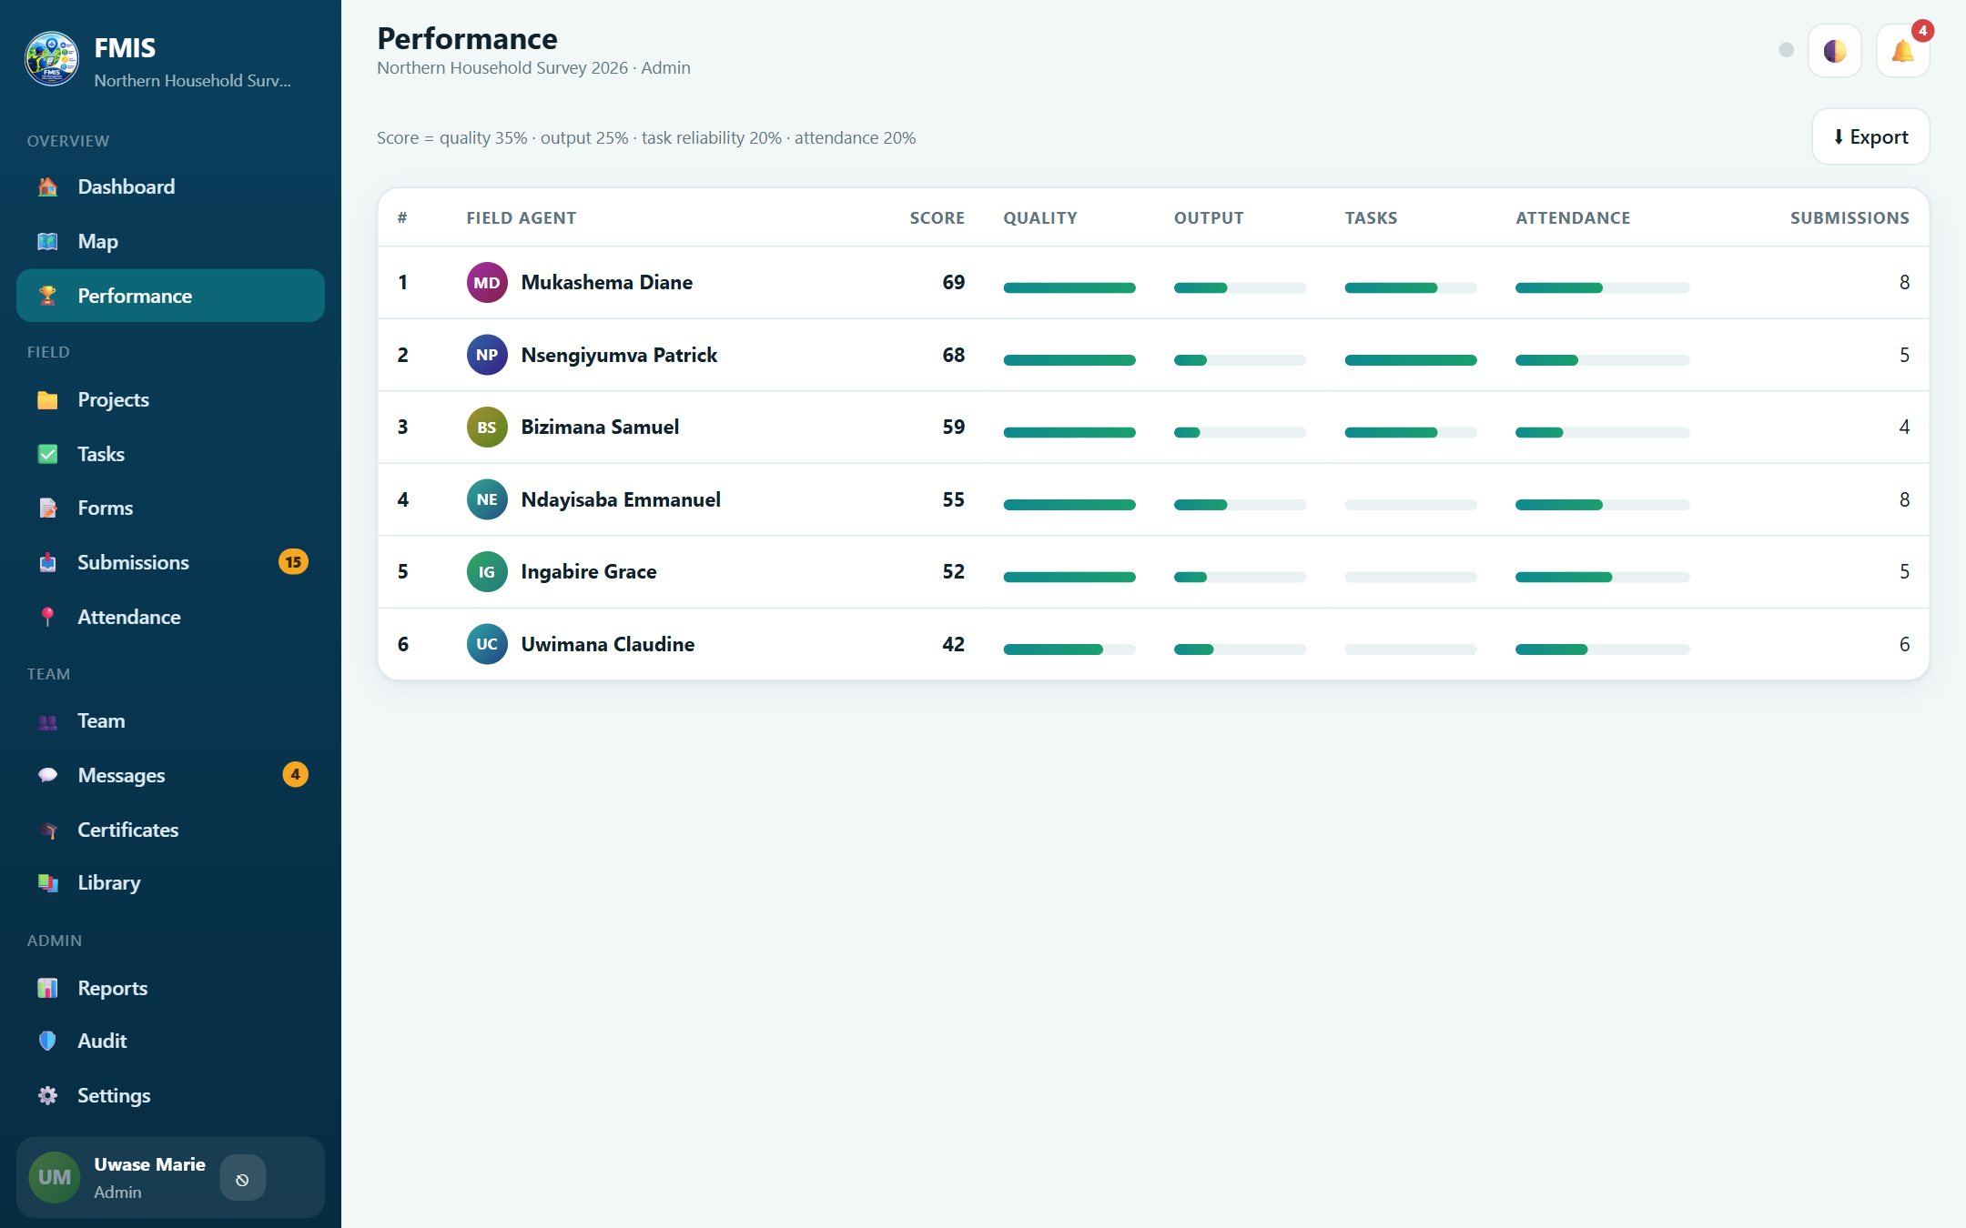Open notifications bell icon
Screen dimensions: 1966x1228
tap(1902, 51)
